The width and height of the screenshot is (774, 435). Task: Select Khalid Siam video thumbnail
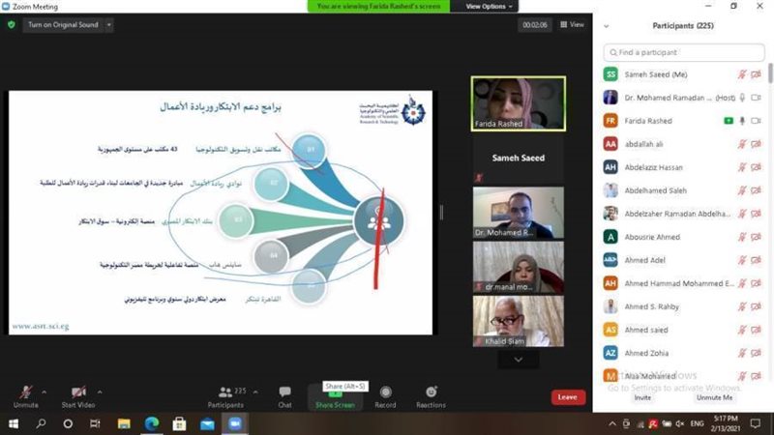pos(519,321)
